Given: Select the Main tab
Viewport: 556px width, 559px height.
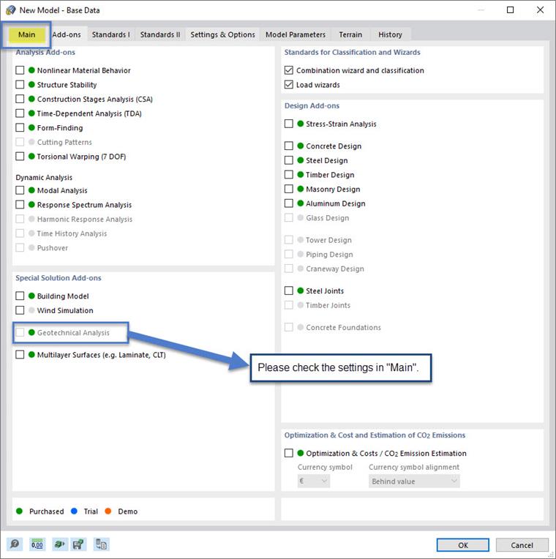Looking at the screenshot, I should tap(27, 34).
